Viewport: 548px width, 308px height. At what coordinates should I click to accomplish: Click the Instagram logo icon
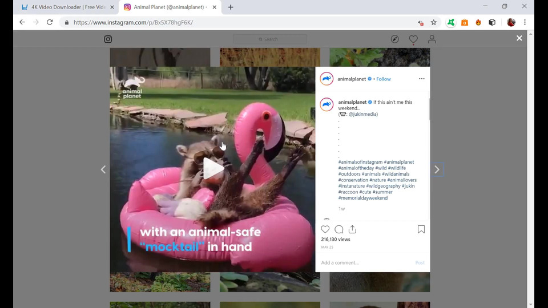coord(108,39)
